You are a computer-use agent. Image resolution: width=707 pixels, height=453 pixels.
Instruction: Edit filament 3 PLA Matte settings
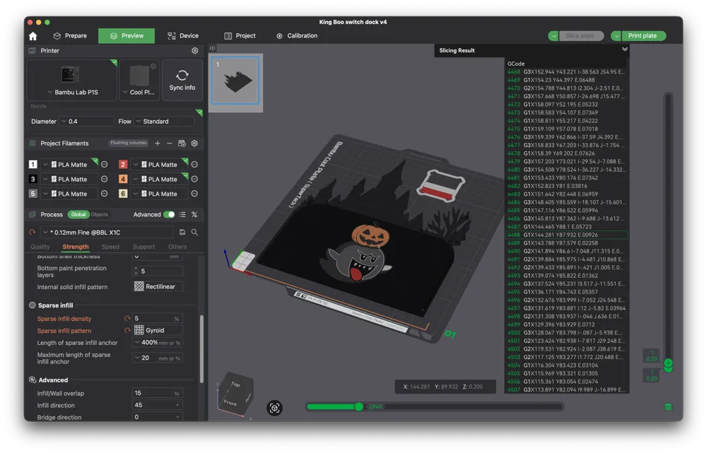point(104,179)
